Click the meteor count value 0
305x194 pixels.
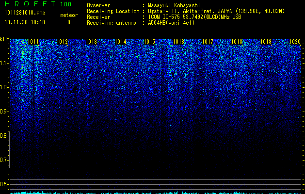(x=69, y=22)
